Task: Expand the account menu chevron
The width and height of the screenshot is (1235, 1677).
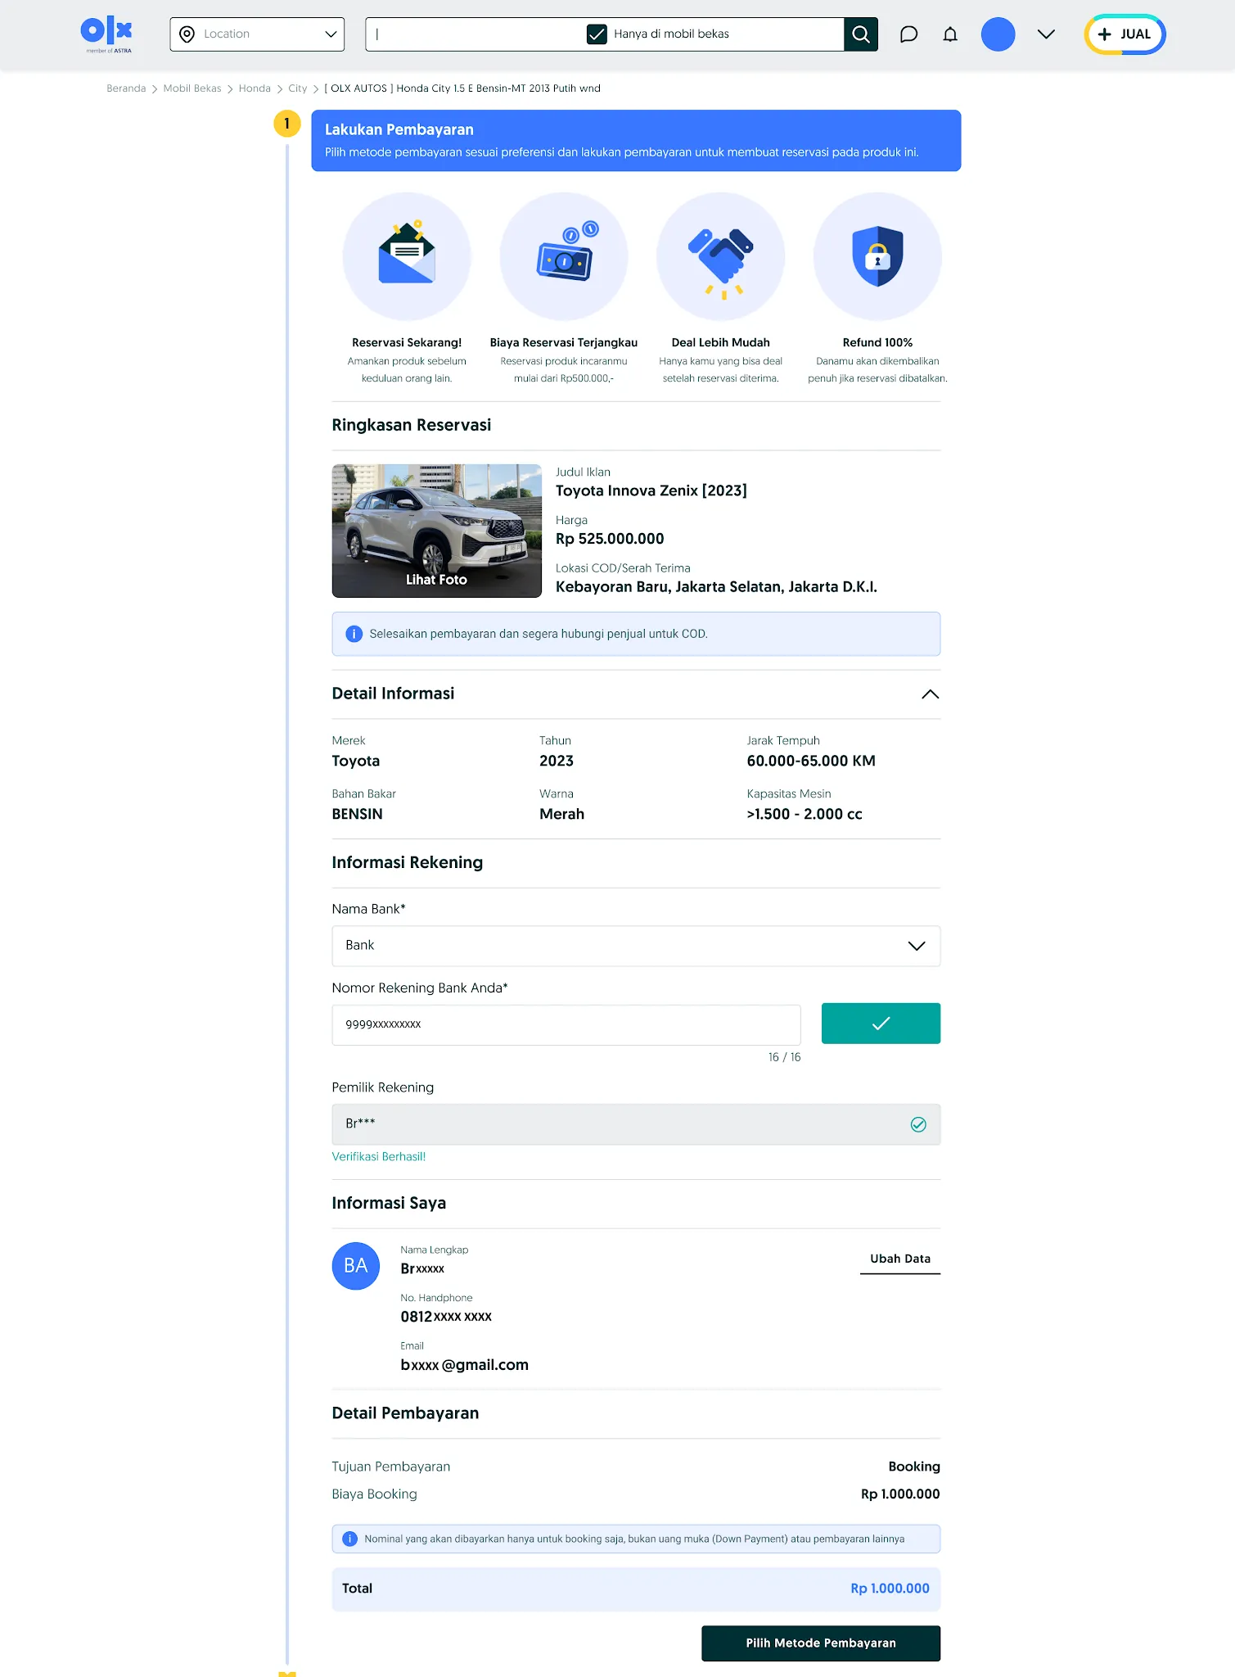Action: [x=1046, y=34]
